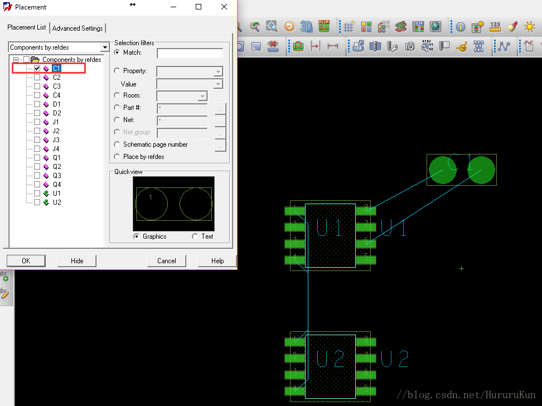Click the Flip board icon
Image resolution: width=542 pixels, height=406 pixels.
click(324, 26)
